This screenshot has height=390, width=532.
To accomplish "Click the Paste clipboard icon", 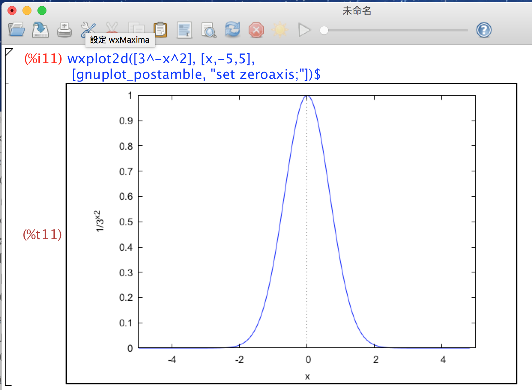I will click(x=160, y=30).
